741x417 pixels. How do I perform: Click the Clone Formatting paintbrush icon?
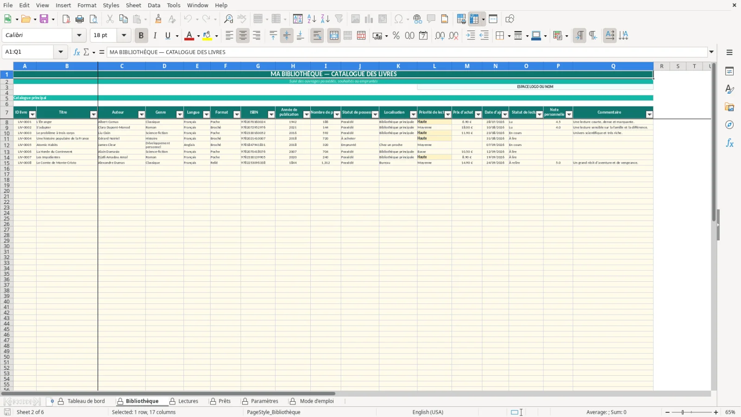[158, 19]
